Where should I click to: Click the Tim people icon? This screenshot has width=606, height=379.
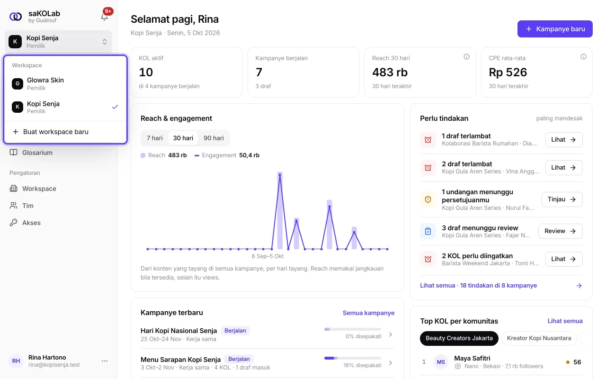tap(14, 206)
